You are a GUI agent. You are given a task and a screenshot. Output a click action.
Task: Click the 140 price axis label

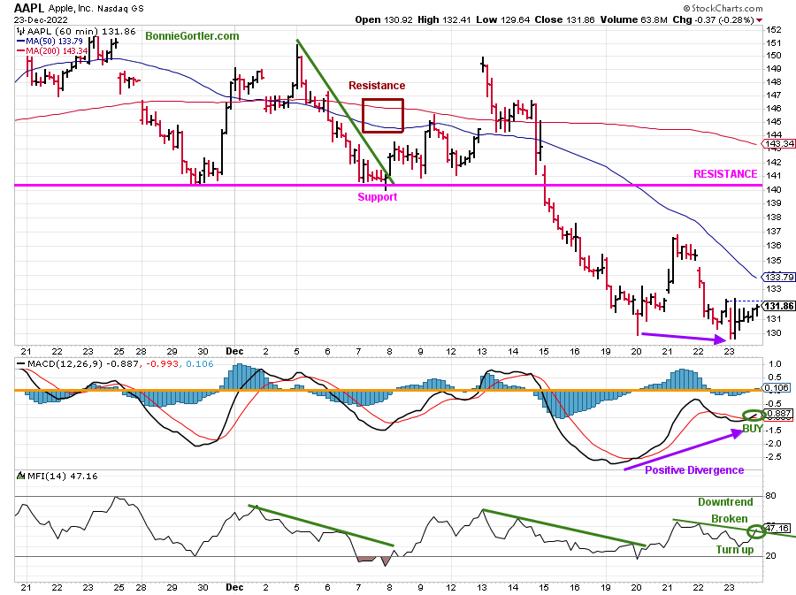coord(774,189)
